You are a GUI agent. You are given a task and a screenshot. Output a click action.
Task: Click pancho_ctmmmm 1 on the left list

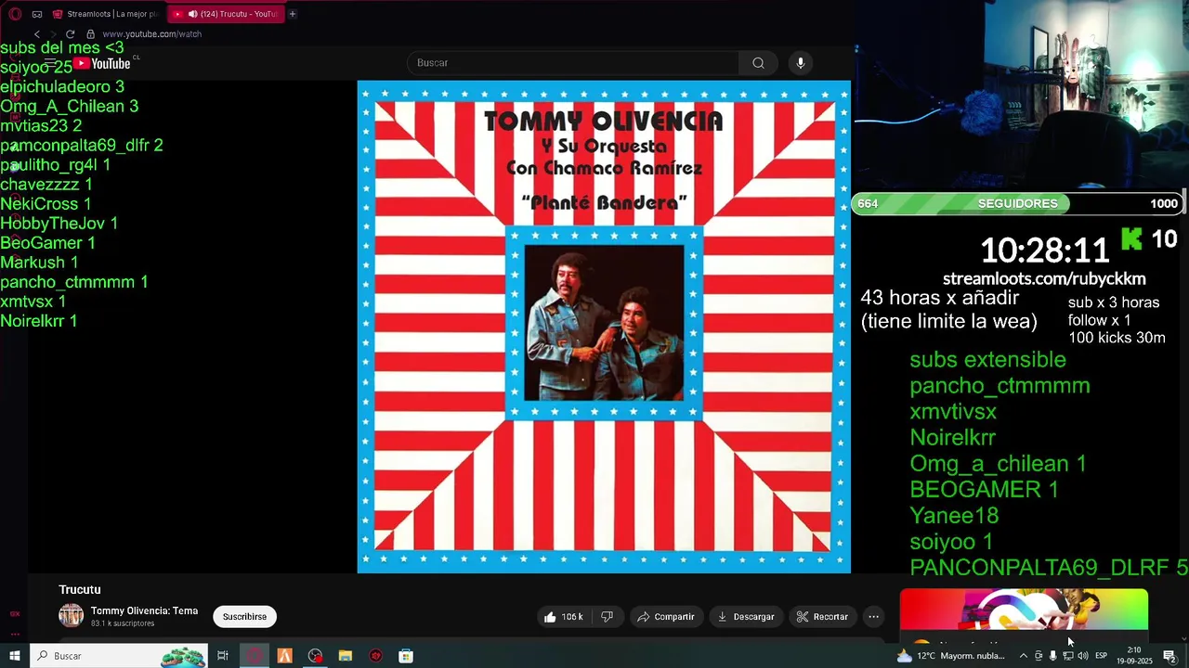pyautogui.click(x=74, y=282)
